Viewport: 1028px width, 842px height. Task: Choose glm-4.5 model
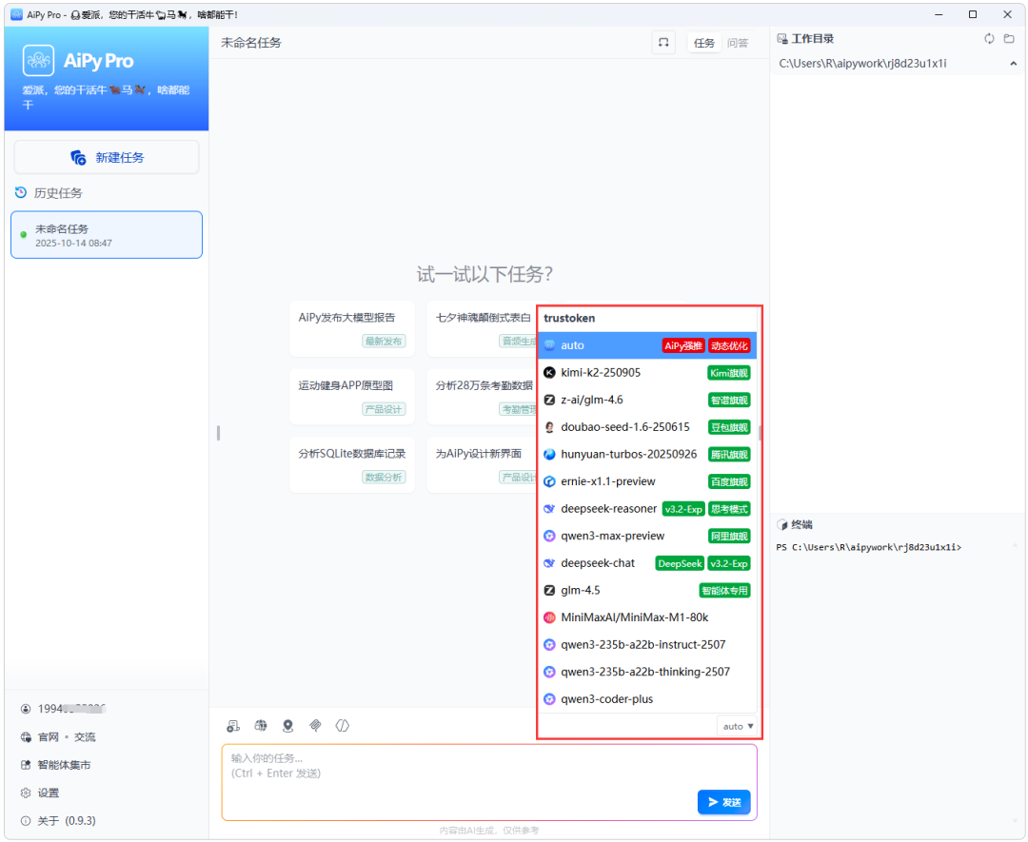647,591
